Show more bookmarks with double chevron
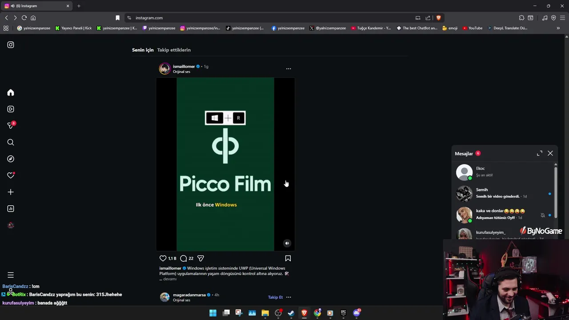 558,28
